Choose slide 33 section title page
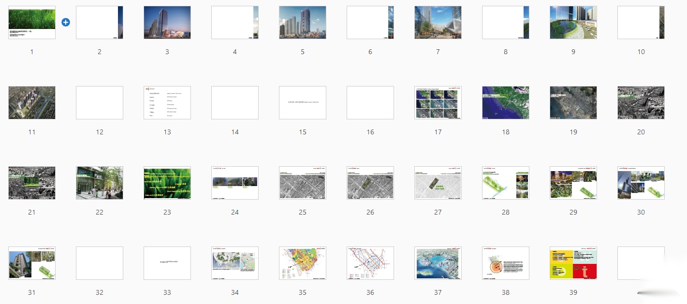The width and height of the screenshot is (687, 304). [x=167, y=263]
